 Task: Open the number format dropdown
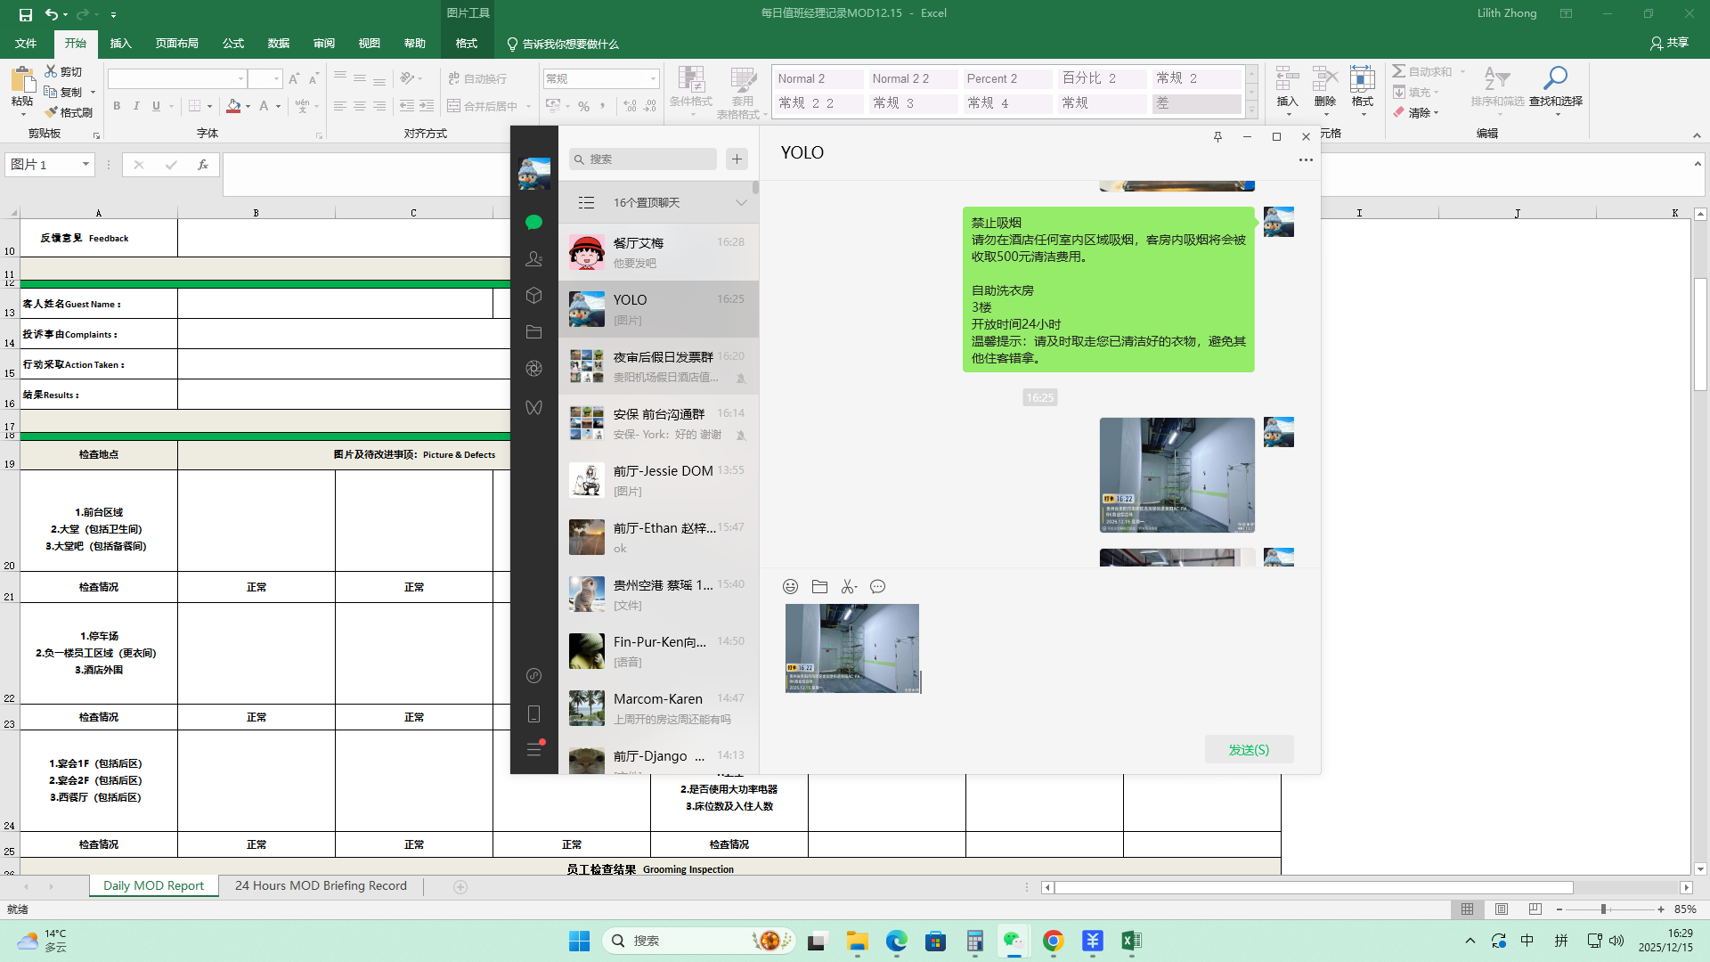653,79
